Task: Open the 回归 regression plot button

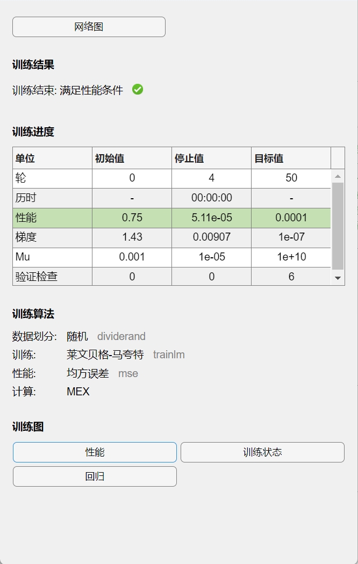Action: click(x=95, y=476)
